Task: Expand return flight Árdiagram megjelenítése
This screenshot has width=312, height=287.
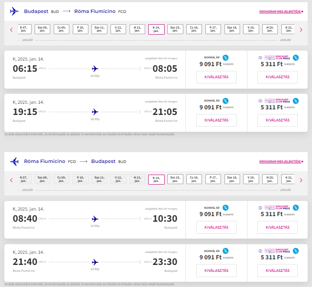Action: [x=281, y=162]
